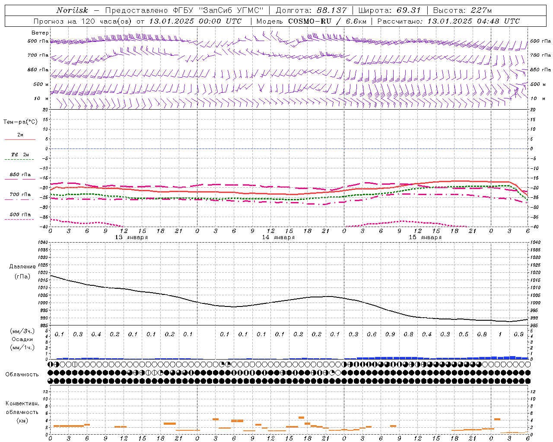Click the 10 м wind level label

click(x=41, y=98)
